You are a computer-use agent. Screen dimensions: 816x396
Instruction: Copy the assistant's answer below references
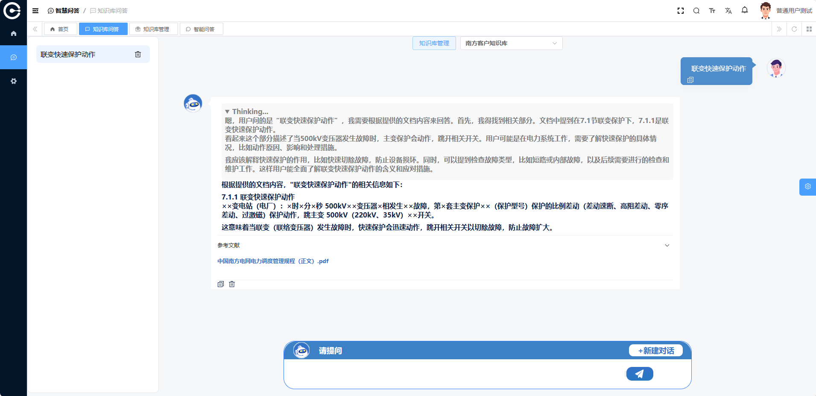(x=221, y=284)
